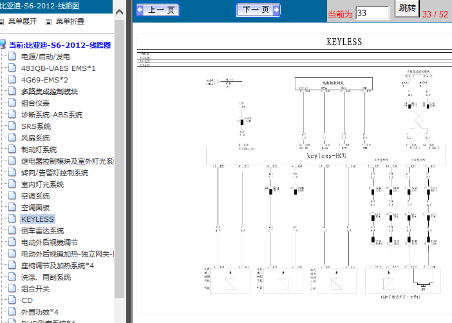Screen dimensions: 452x323
Task: Open 座椅调节及加热系统*4 diagram
Action: [57, 266]
